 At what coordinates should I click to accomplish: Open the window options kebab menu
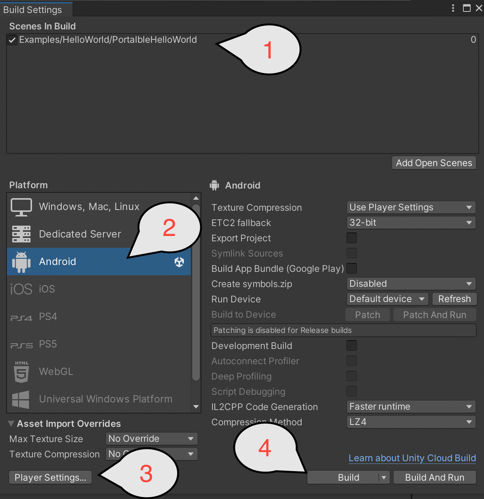[x=453, y=8]
